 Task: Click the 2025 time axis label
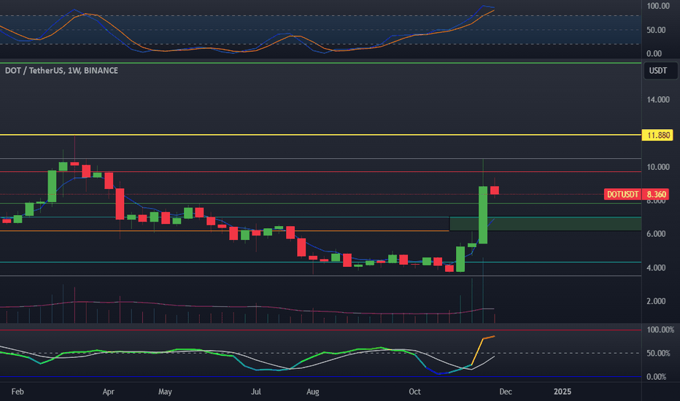563,392
